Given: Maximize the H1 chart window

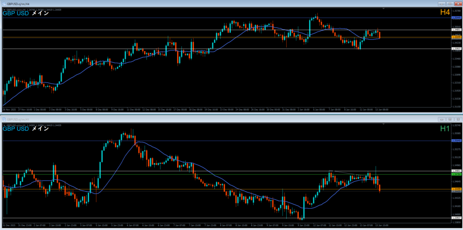Looking at the screenshot, I should [x=450, y=119].
